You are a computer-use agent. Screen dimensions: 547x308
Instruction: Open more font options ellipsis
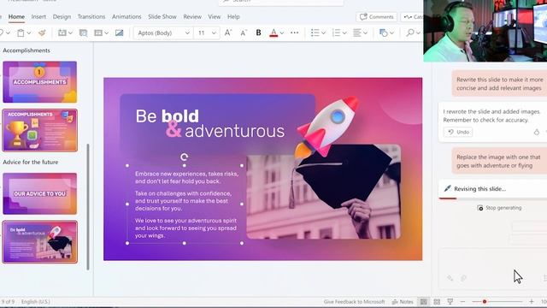tap(294, 33)
